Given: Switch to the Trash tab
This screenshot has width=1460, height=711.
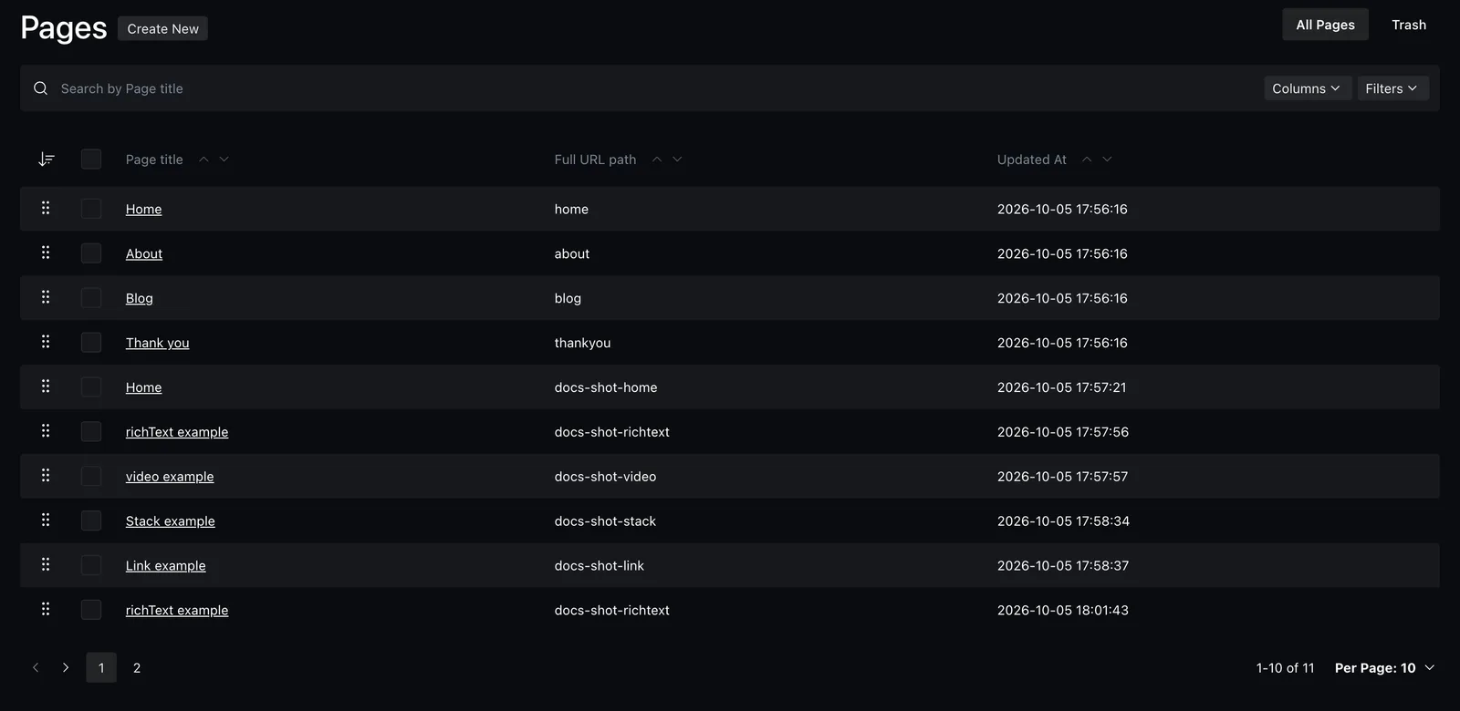Looking at the screenshot, I should pyautogui.click(x=1408, y=25).
